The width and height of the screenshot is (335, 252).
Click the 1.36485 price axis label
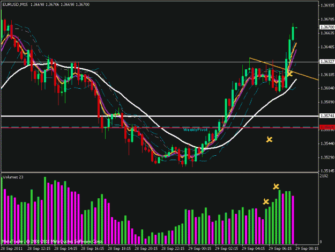pos(327,47)
